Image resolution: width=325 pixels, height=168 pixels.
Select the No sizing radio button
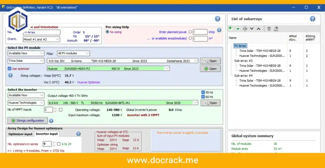pos(107,32)
